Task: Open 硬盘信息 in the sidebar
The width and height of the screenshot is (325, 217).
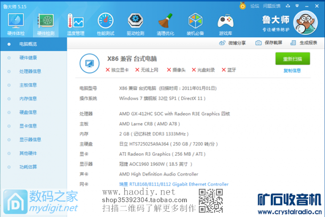Action: point(28,112)
